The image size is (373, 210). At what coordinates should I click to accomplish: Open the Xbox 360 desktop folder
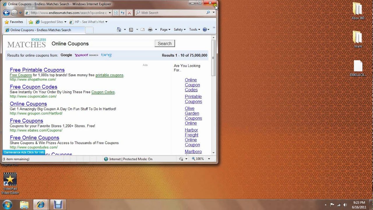358,11
